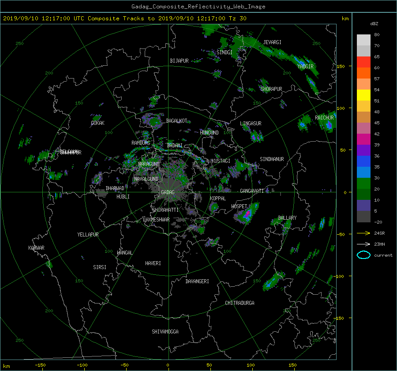Viewport: 397px width, 371px height.
Task: Click the NAVALGUND city label
Action: 146,179
